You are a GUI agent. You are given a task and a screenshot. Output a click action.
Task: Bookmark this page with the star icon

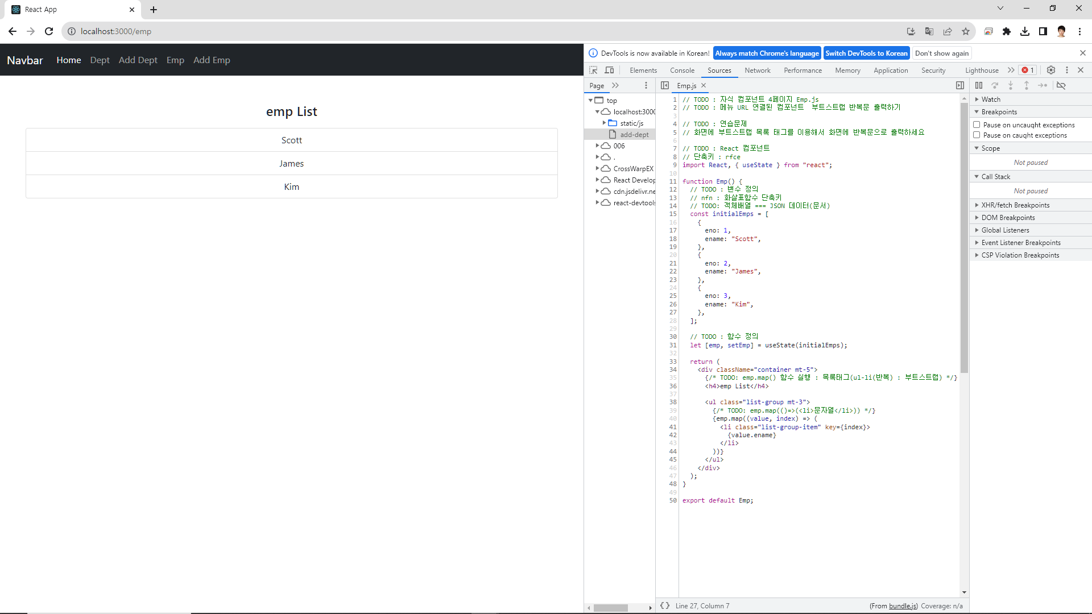point(966,31)
